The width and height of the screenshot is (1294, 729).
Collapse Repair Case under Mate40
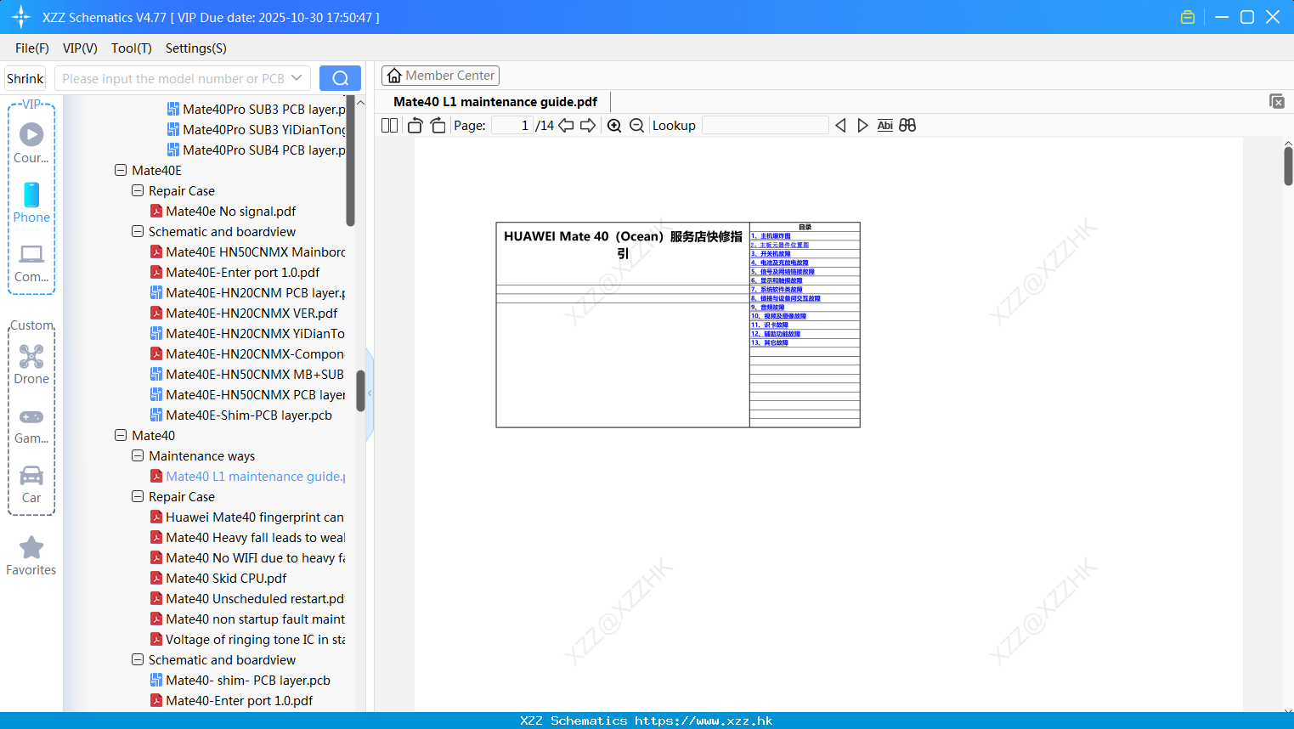[x=138, y=497]
